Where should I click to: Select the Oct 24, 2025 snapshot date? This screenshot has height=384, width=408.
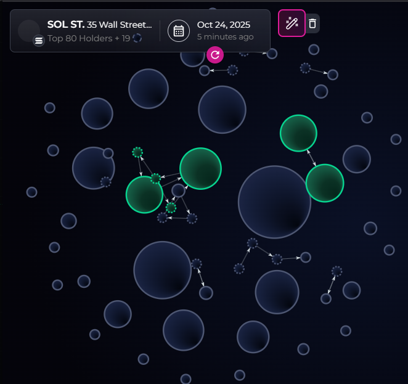(x=224, y=25)
